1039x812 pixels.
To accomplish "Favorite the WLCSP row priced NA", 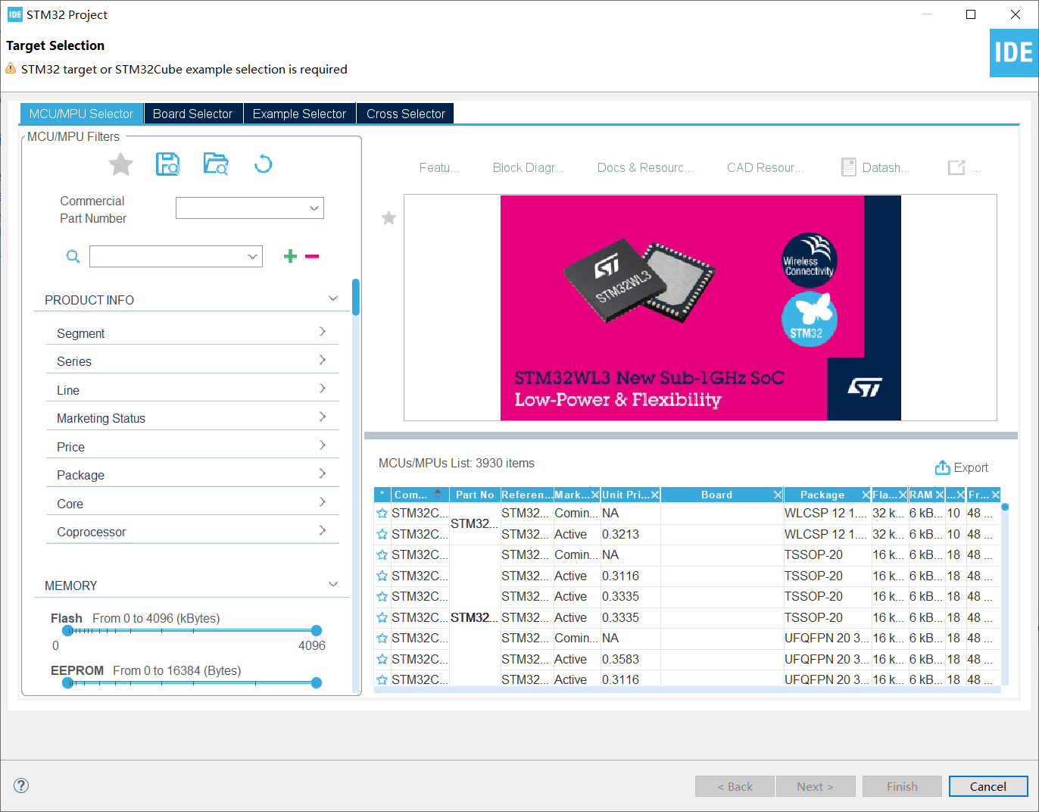I will click(382, 514).
